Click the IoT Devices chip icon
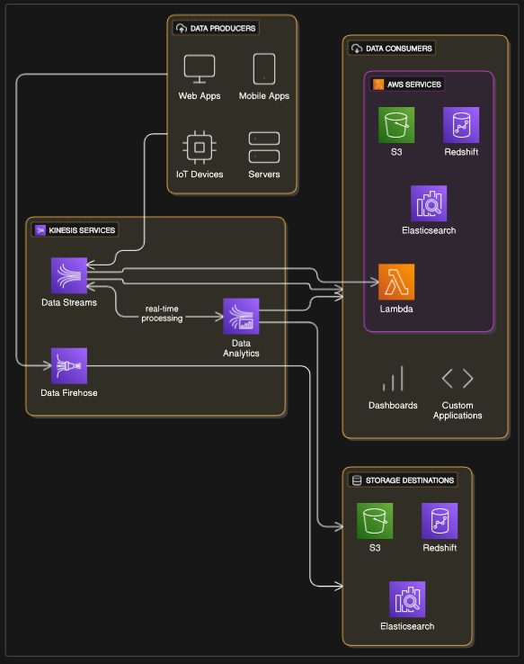The width and height of the screenshot is (524, 664). point(200,148)
